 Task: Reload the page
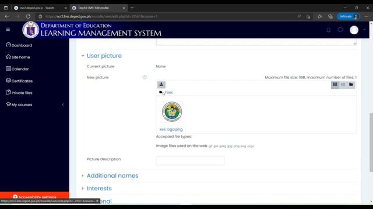pyautogui.click(x=28, y=16)
